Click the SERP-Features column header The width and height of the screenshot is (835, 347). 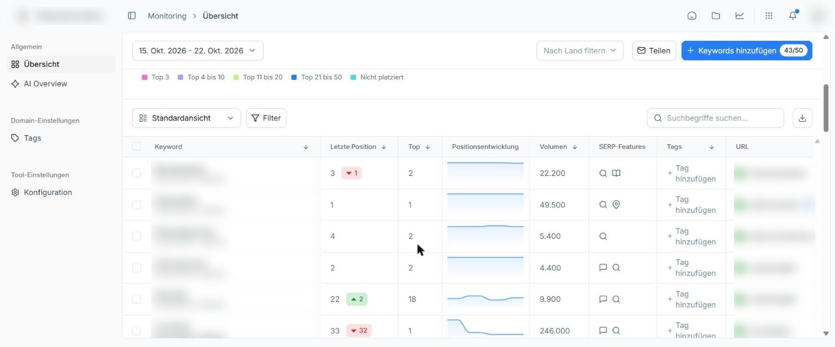pos(622,147)
